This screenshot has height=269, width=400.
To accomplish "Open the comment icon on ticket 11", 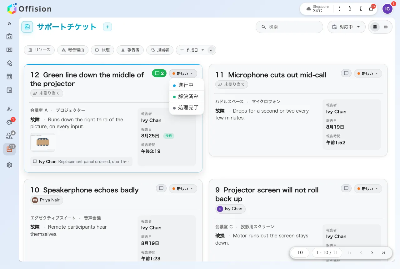I will [x=346, y=74].
